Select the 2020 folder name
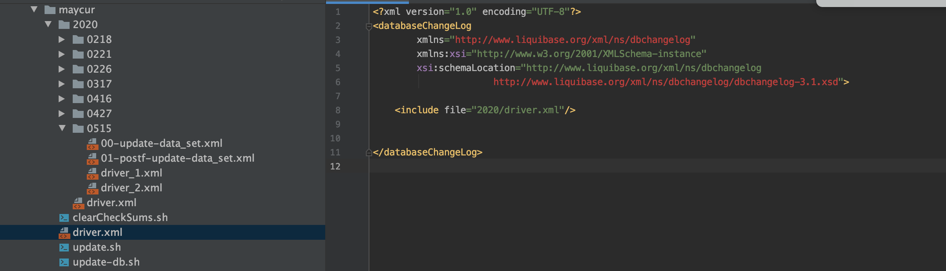Screen dimensions: 946x271 coord(85,25)
